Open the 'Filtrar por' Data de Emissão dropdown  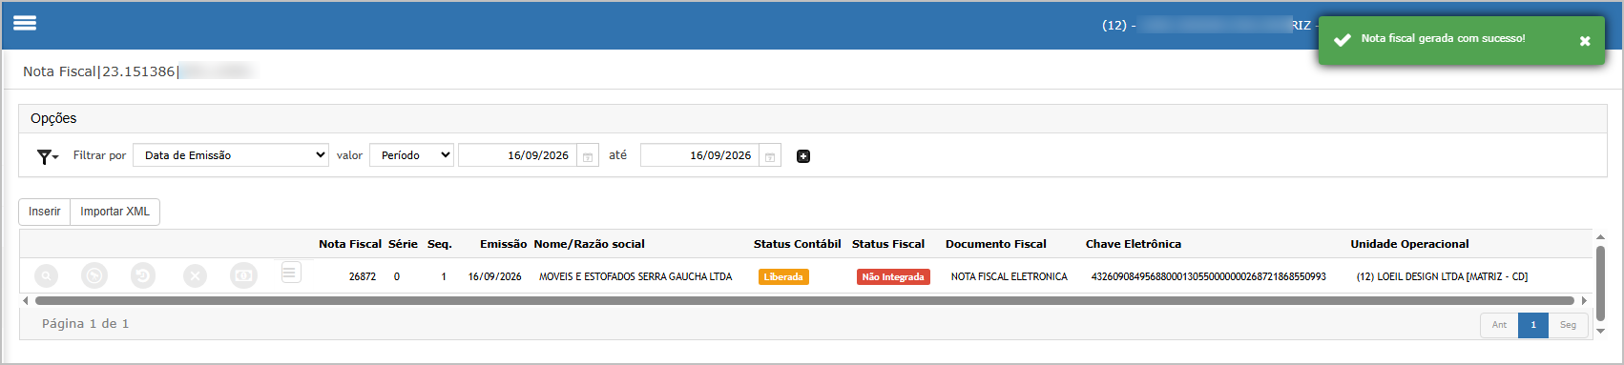tap(231, 155)
